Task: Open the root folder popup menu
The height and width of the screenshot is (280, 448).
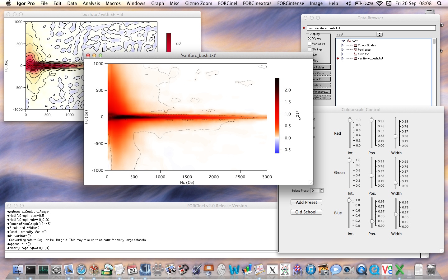Action: coord(359,35)
